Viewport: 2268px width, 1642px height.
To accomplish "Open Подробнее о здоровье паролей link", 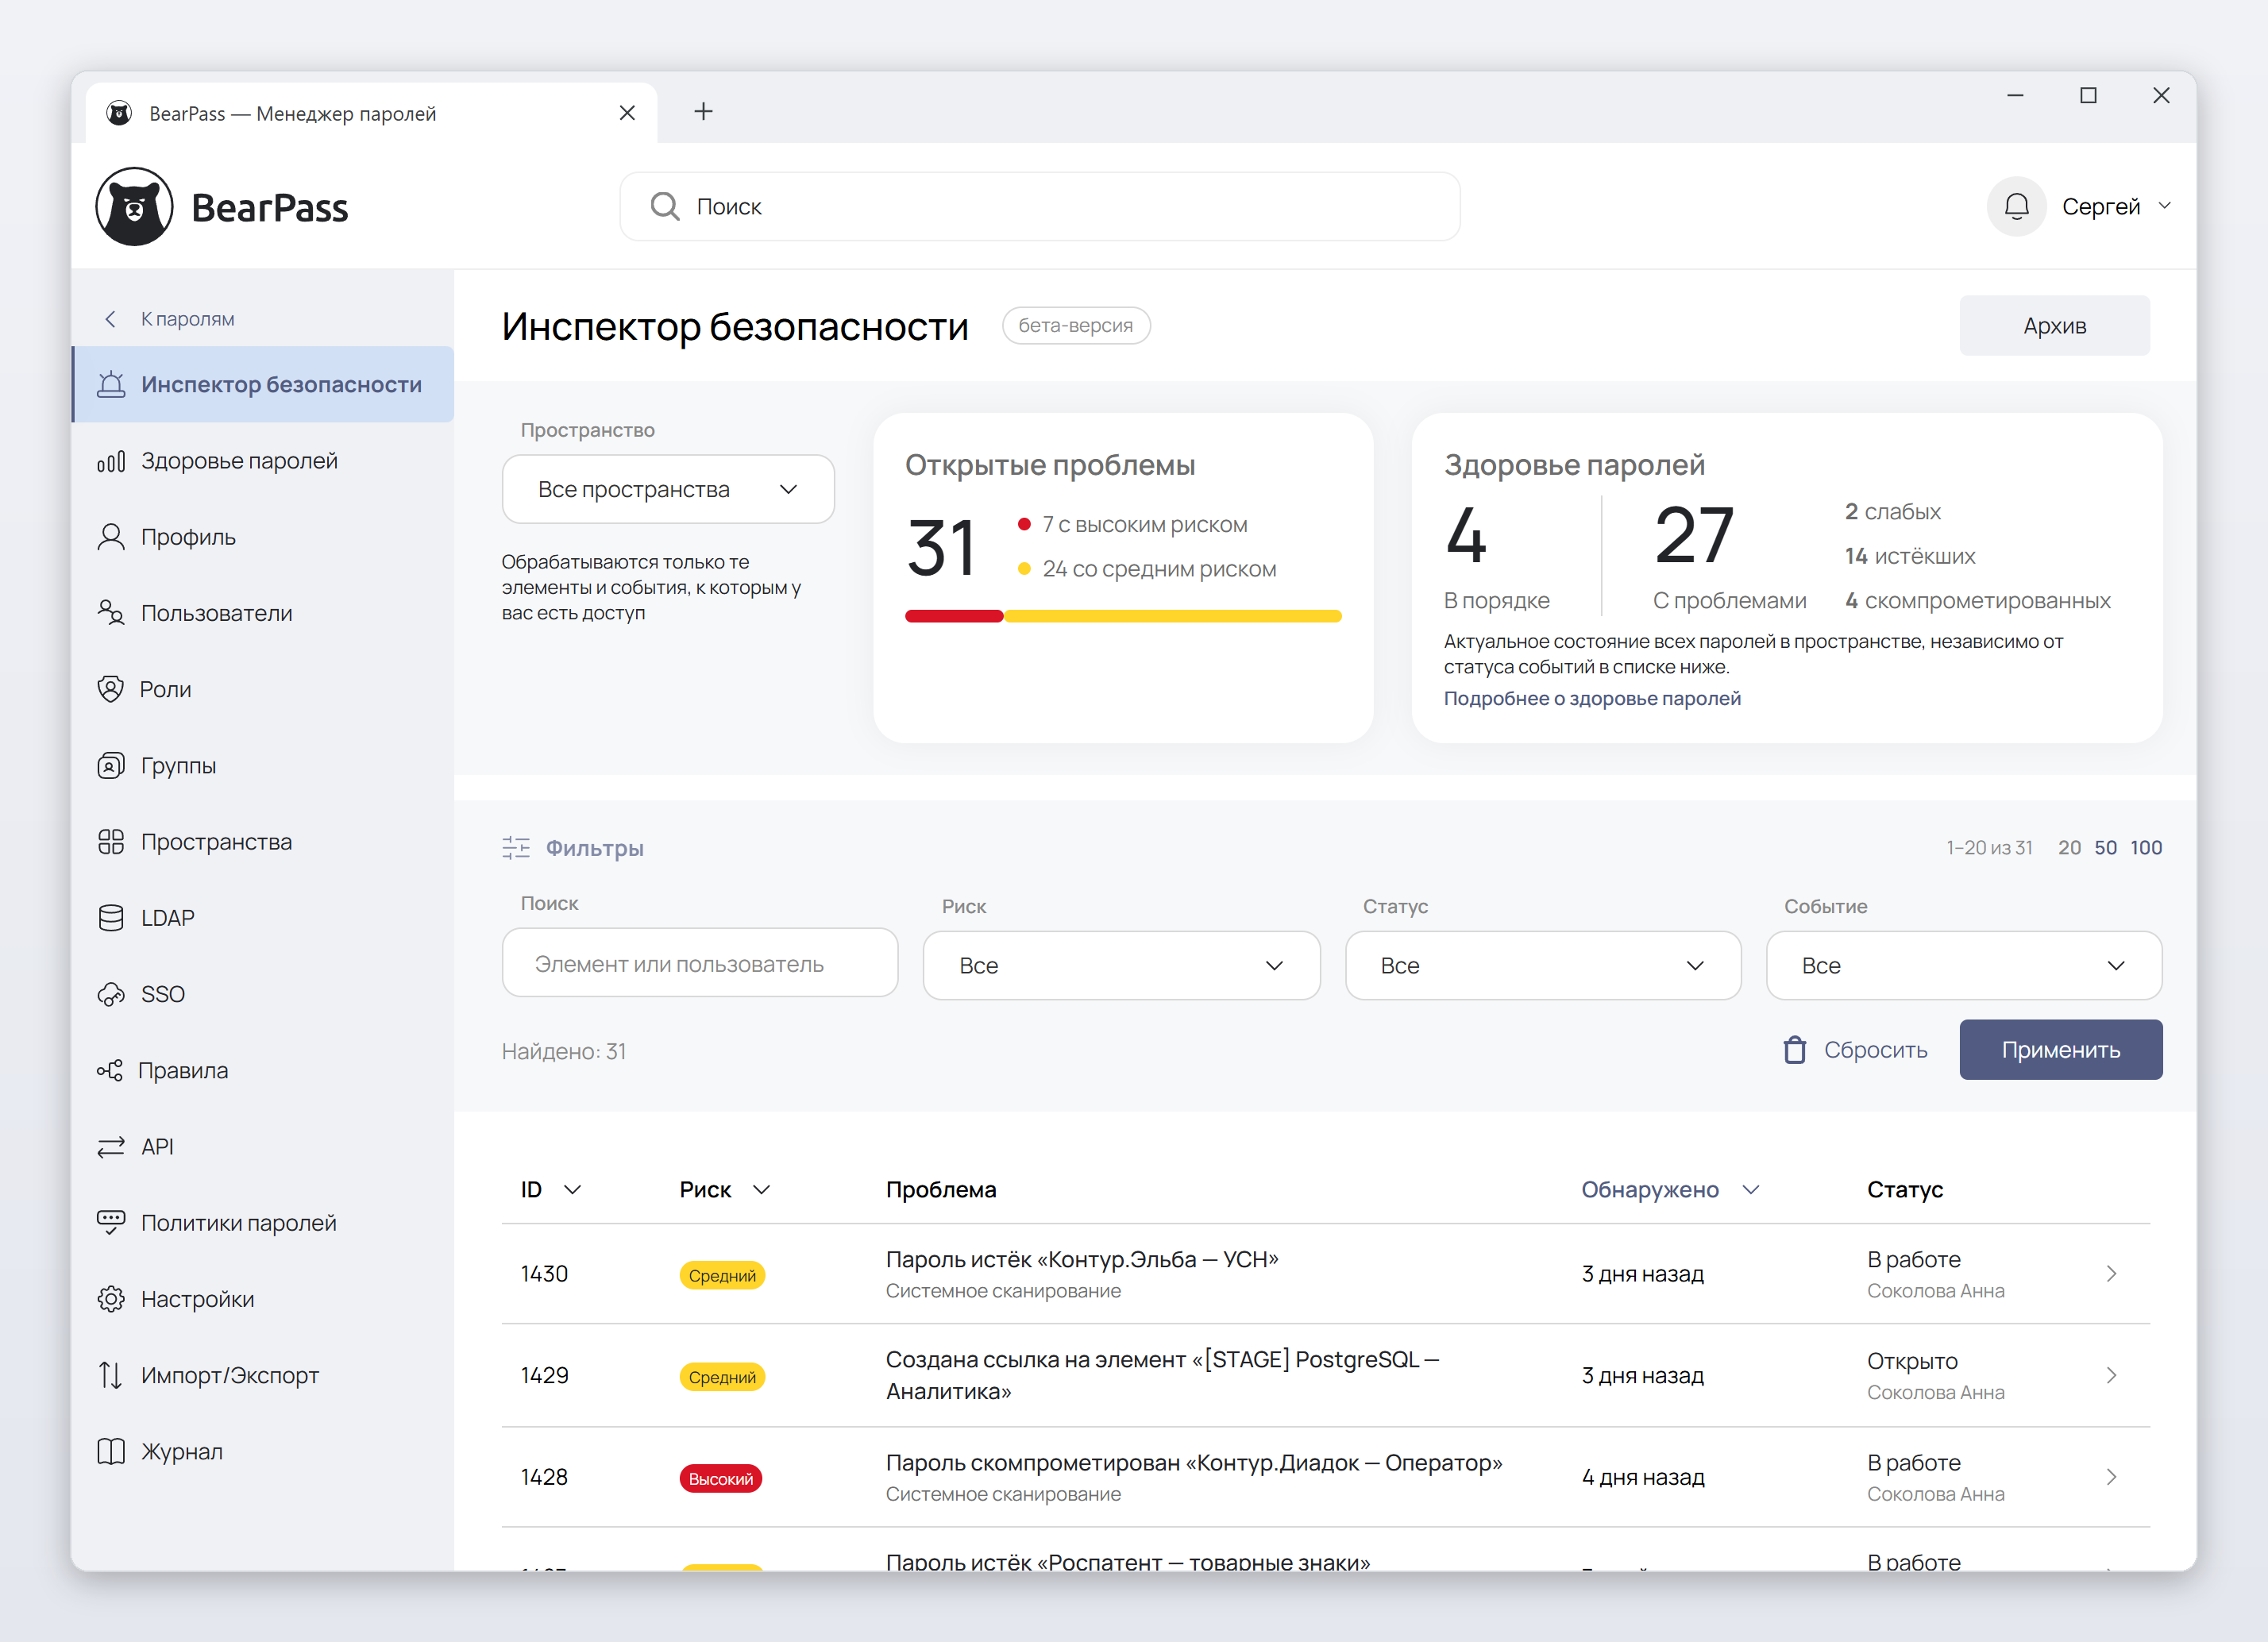I will coord(1592,698).
